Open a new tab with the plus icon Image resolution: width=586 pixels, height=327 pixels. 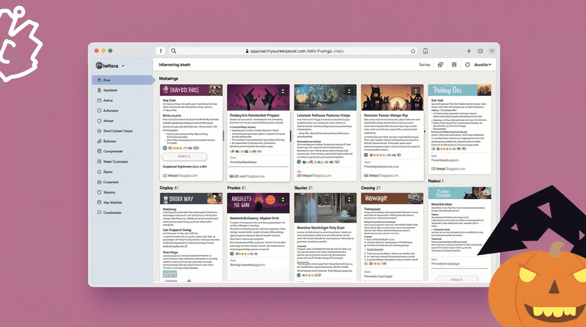tap(469, 51)
